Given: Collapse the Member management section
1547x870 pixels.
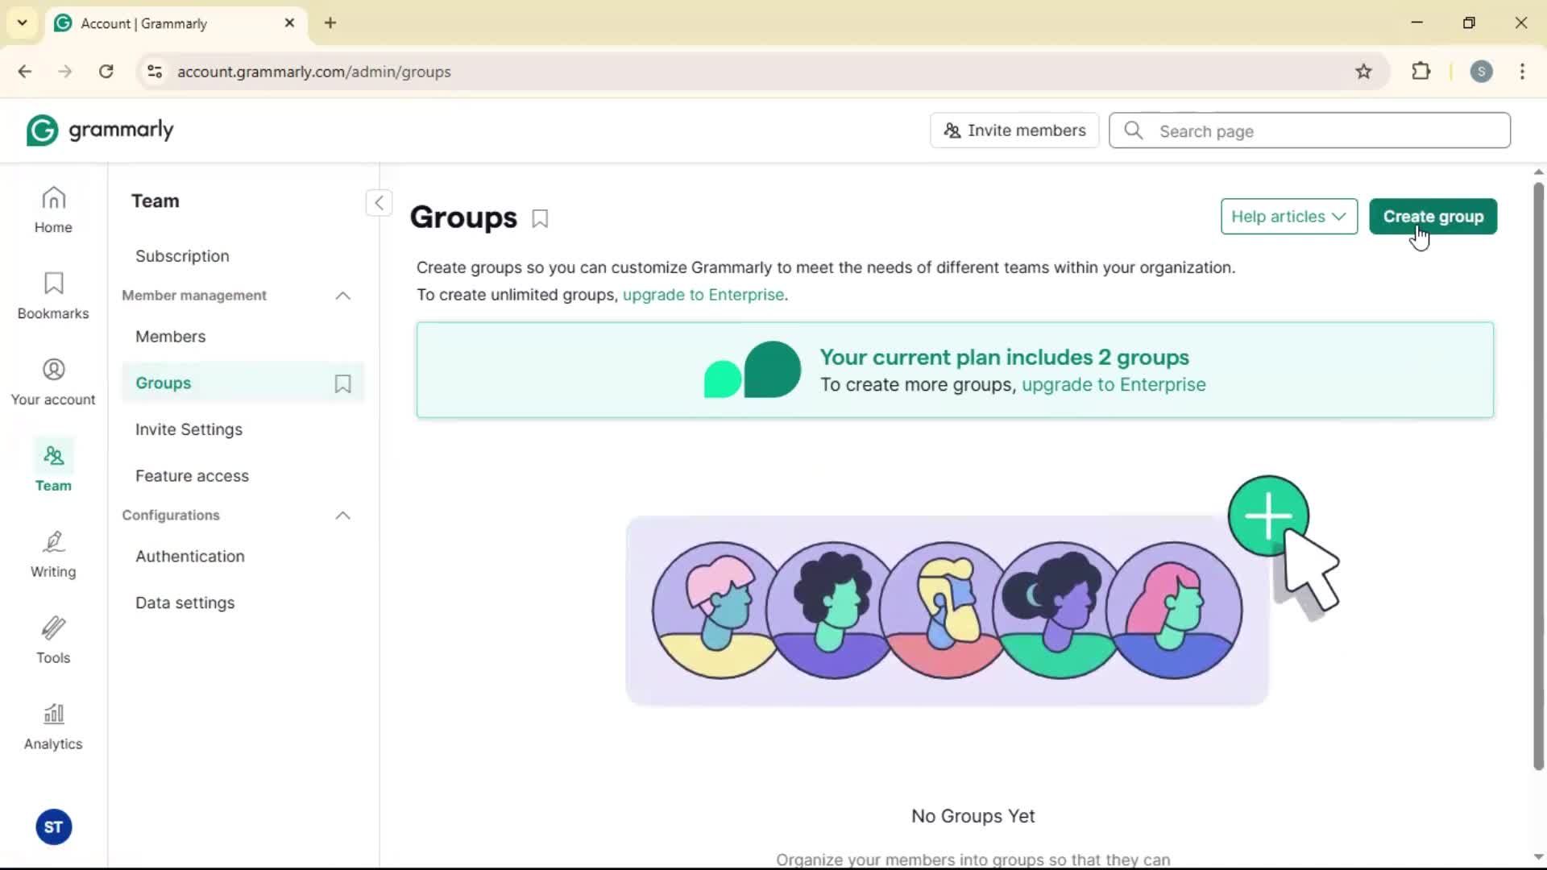Looking at the screenshot, I should [342, 296].
